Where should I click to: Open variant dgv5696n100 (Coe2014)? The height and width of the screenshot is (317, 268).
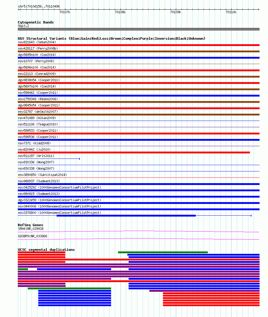(37, 67)
